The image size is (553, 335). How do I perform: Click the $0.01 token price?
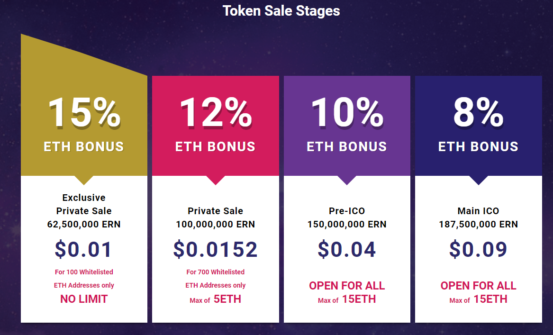click(84, 250)
